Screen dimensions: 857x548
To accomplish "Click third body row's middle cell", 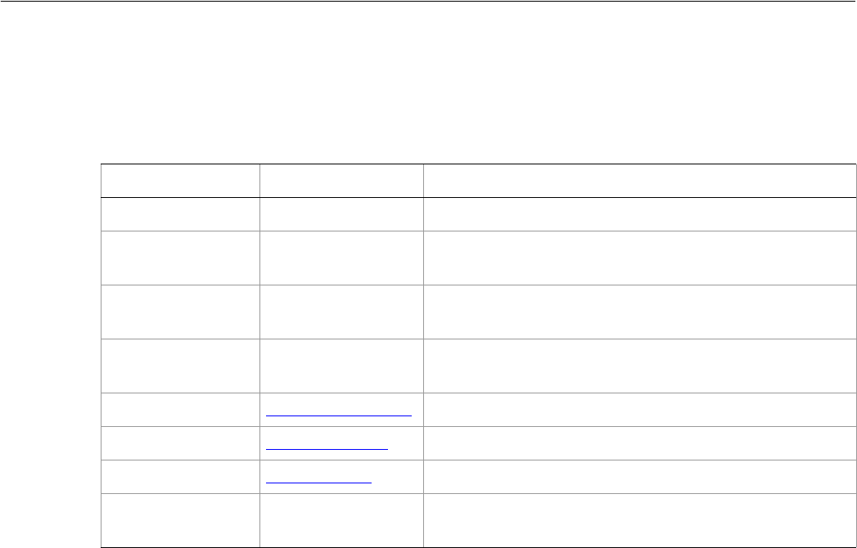I will (x=341, y=312).
